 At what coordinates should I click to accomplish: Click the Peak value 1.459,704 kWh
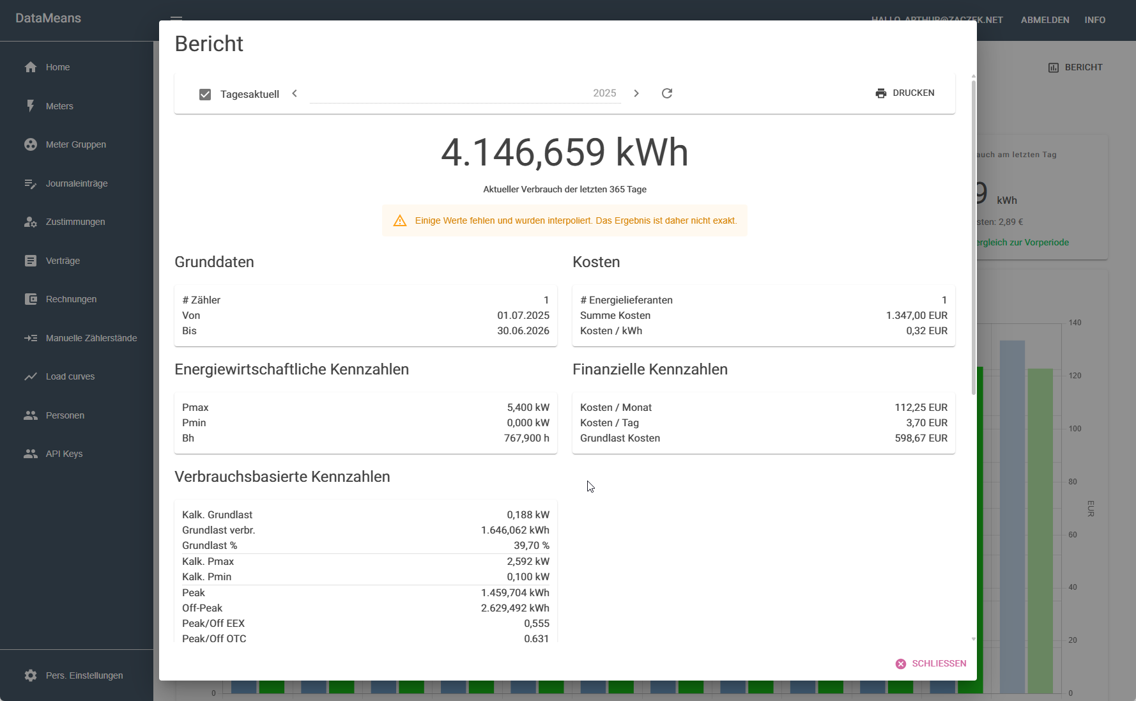point(515,593)
